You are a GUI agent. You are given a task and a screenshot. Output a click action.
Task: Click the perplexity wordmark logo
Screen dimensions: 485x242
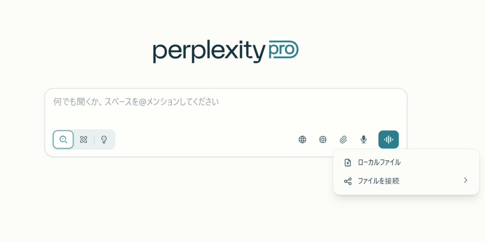coord(209,52)
